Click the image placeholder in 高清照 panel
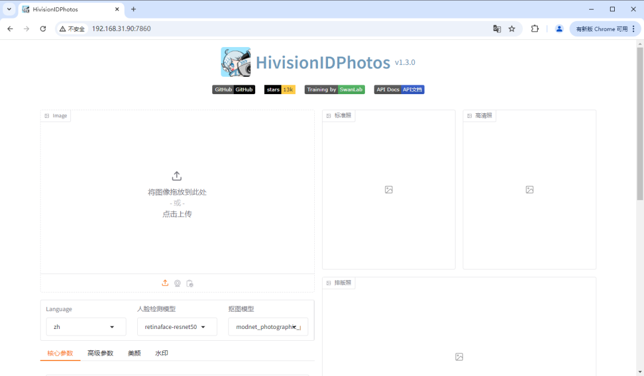 pyautogui.click(x=530, y=189)
